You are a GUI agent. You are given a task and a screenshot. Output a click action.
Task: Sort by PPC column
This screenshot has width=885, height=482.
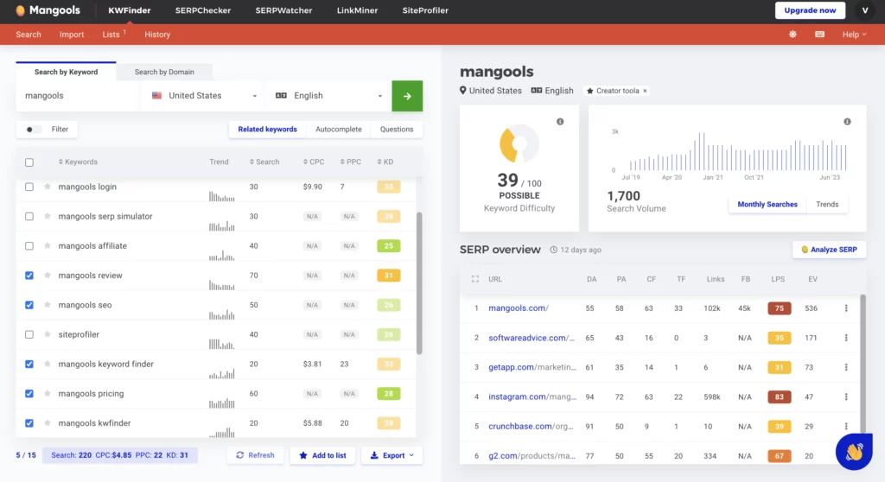[351, 162]
